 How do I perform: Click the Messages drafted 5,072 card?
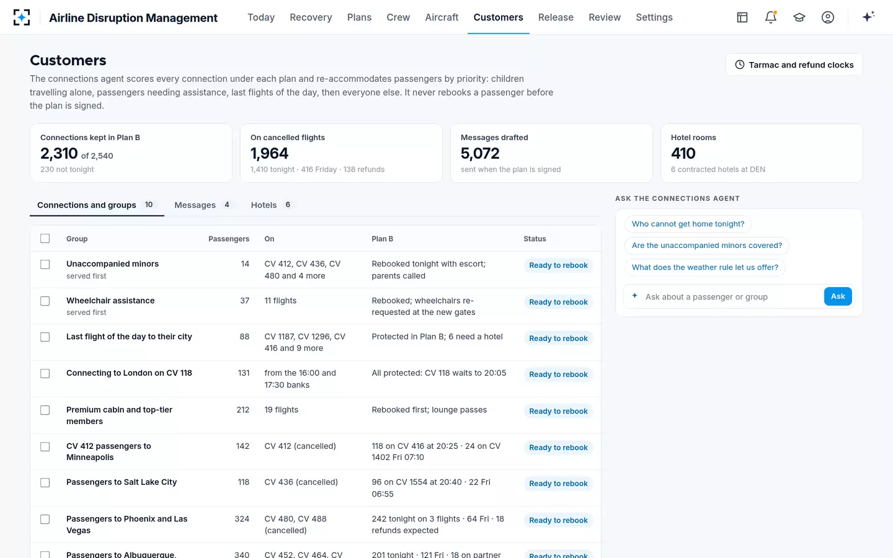tap(551, 153)
